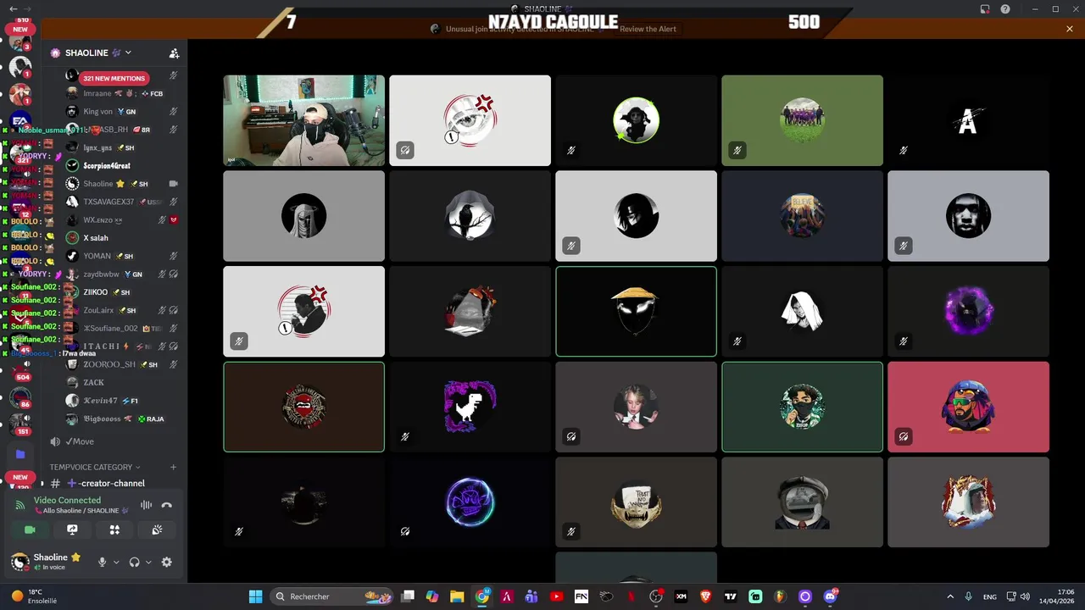Open the activities launcher icon

click(114, 530)
